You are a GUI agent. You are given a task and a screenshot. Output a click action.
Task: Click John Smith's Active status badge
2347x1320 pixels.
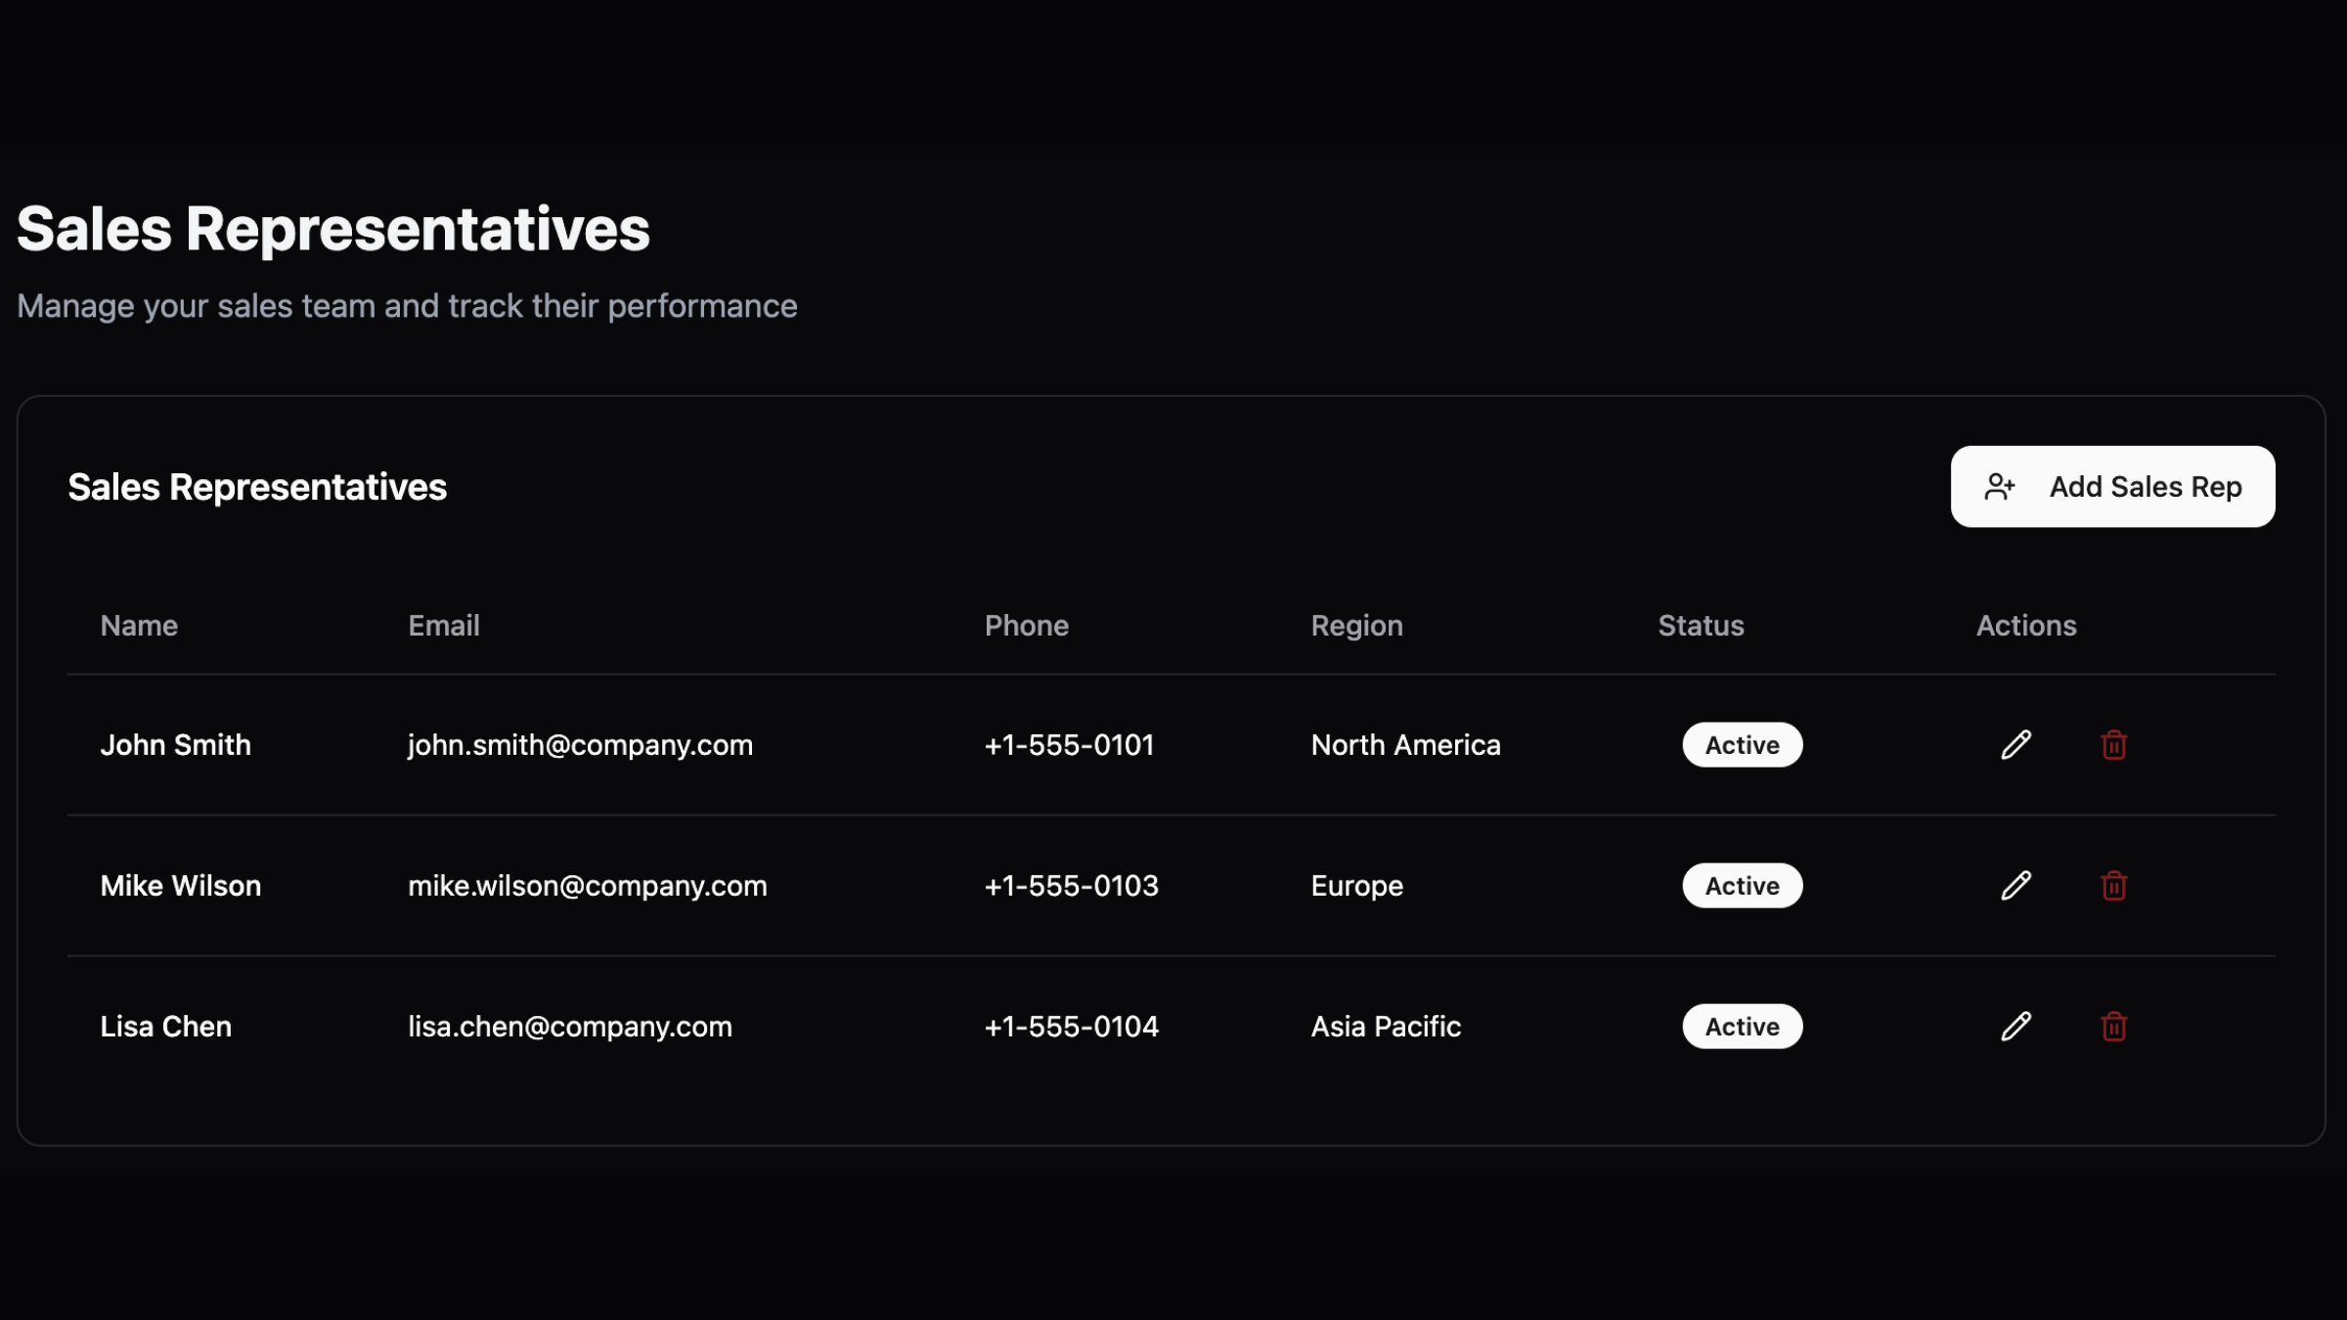click(x=1742, y=745)
